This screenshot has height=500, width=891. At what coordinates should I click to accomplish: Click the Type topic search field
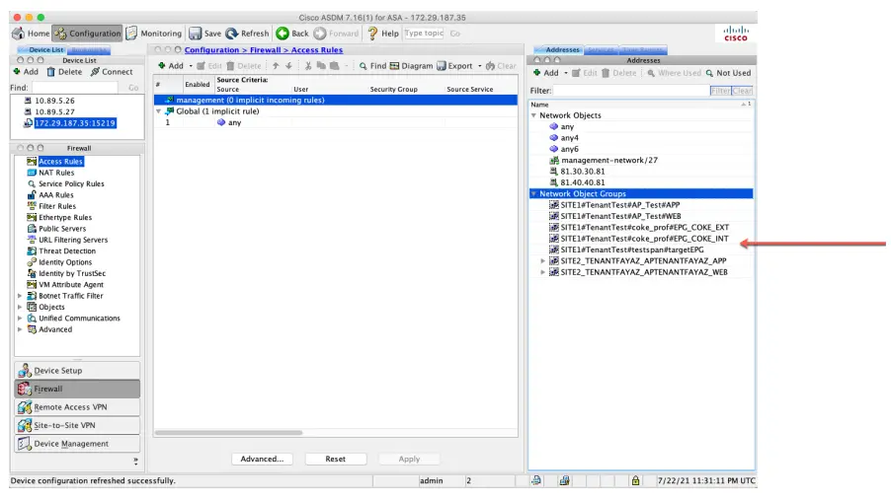pos(424,33)
